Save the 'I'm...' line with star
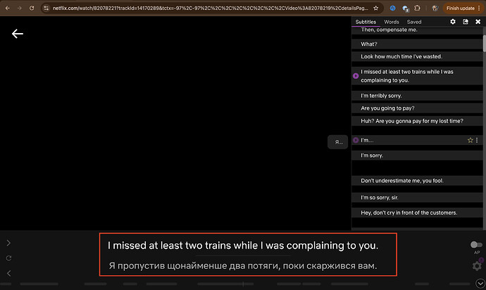The height and width of the screenshot is (290, 486). [x=471, y=140]
